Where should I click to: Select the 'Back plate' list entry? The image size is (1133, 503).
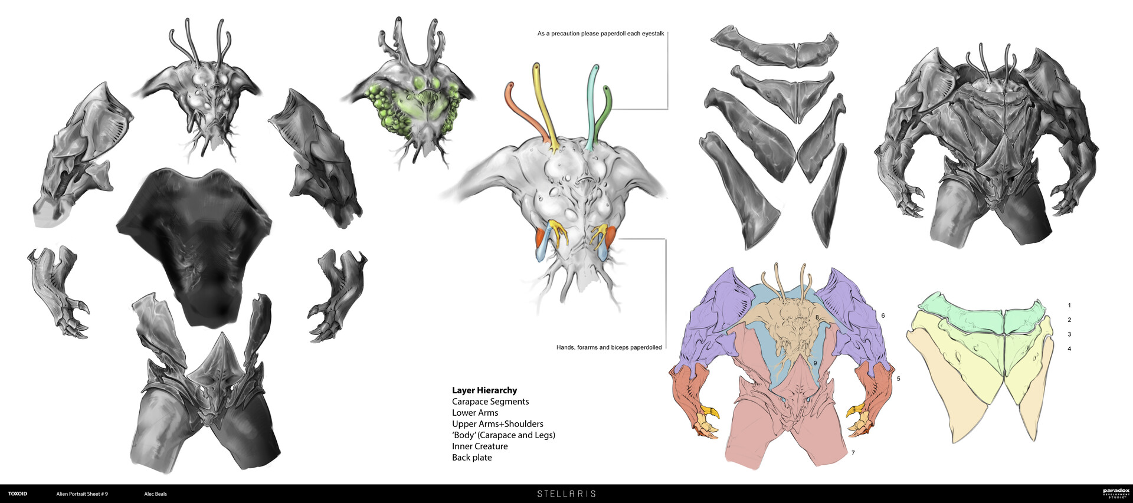(x=471, y=458)
